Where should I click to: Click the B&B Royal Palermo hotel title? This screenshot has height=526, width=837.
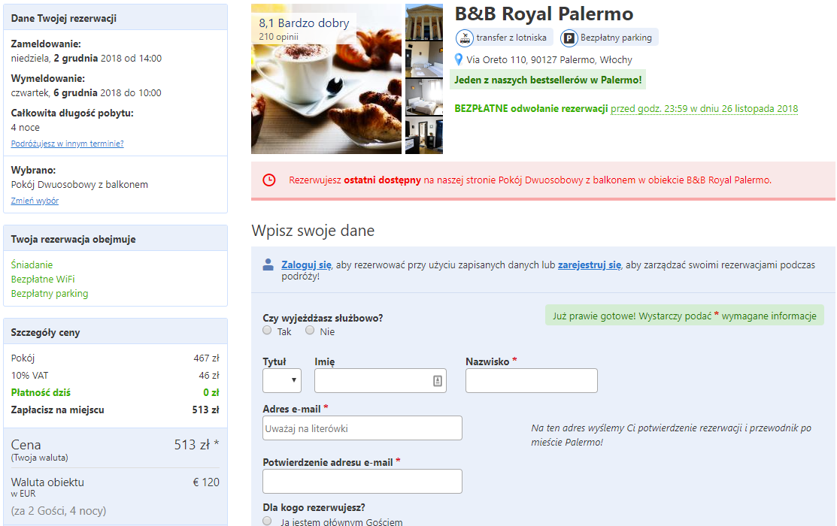(544, 14)
